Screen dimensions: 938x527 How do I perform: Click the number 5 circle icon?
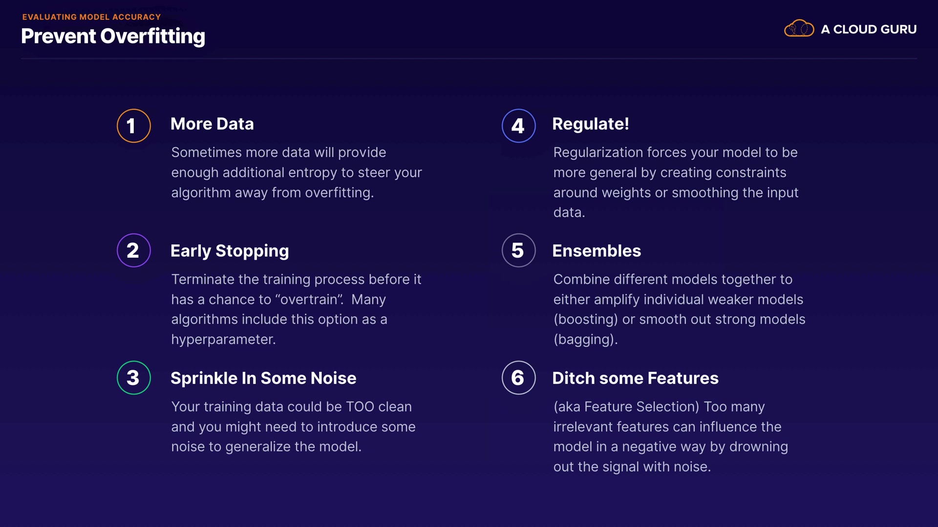[x=518, y=250]
